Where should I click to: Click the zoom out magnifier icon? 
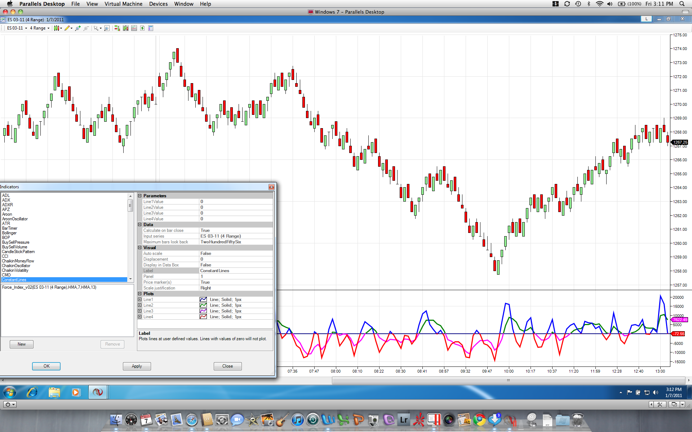tap(86, 28)
